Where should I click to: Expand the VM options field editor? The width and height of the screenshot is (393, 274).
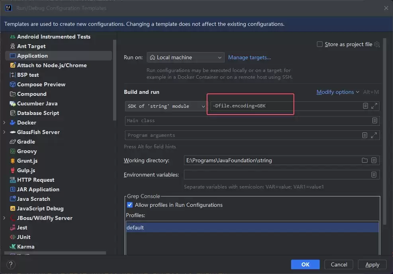click(374, 106)
